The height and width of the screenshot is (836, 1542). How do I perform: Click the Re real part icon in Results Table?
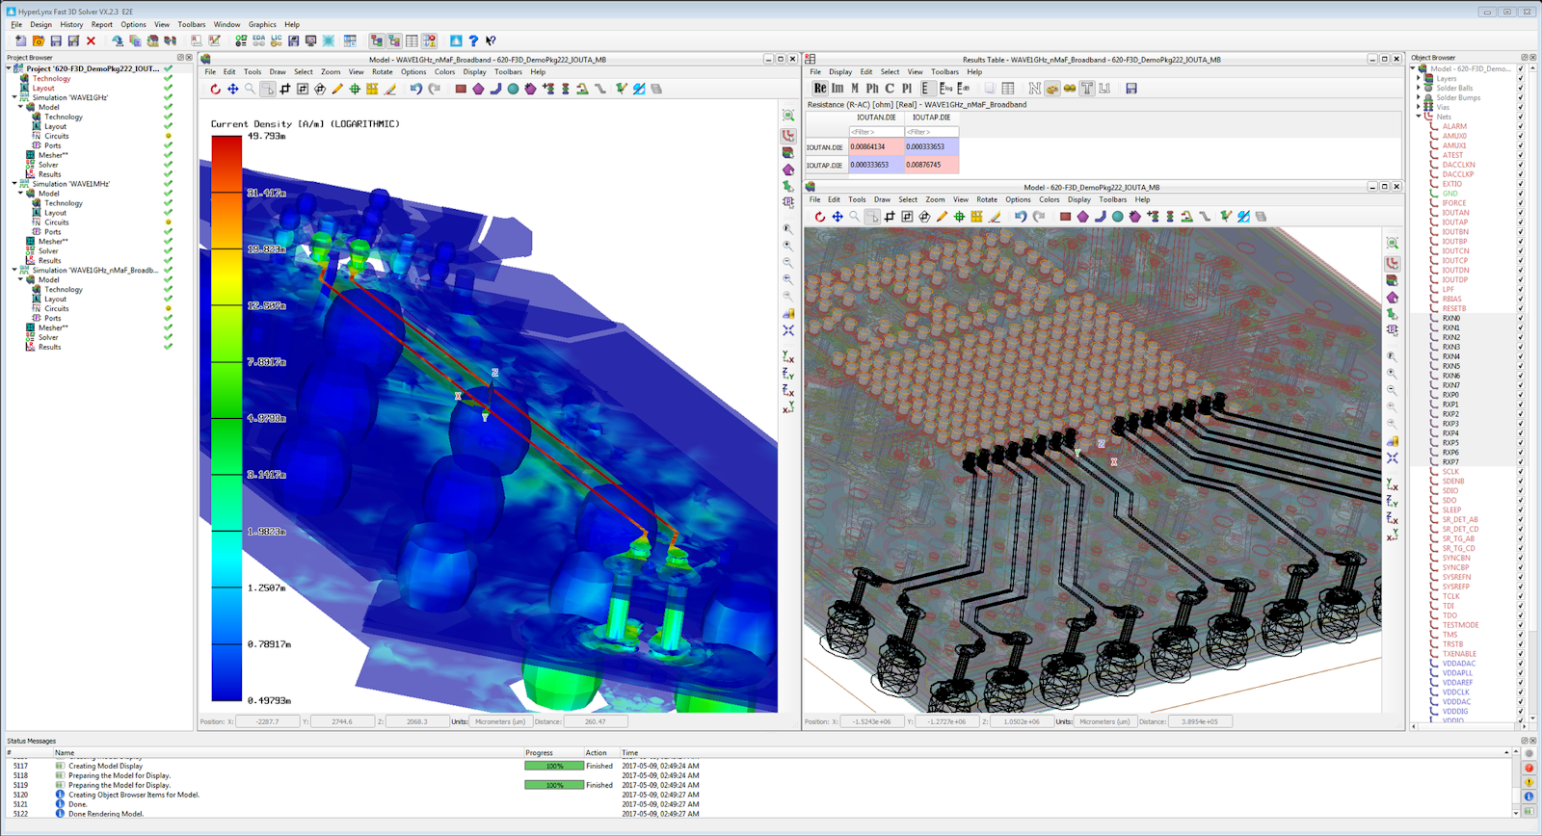pyautogui.click(x=820, y=88)
